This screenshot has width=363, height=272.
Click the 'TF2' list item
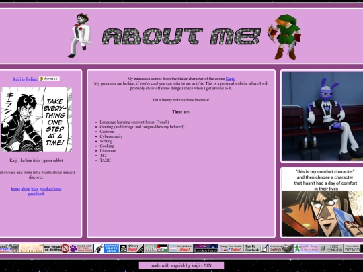coord(103,156)
